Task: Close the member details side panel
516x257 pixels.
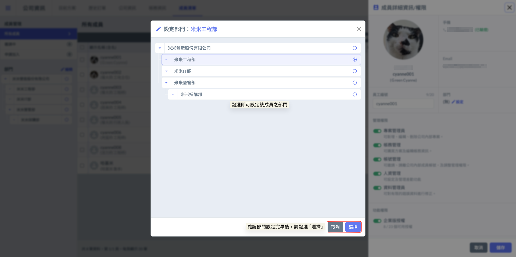Action: (509, 8)
